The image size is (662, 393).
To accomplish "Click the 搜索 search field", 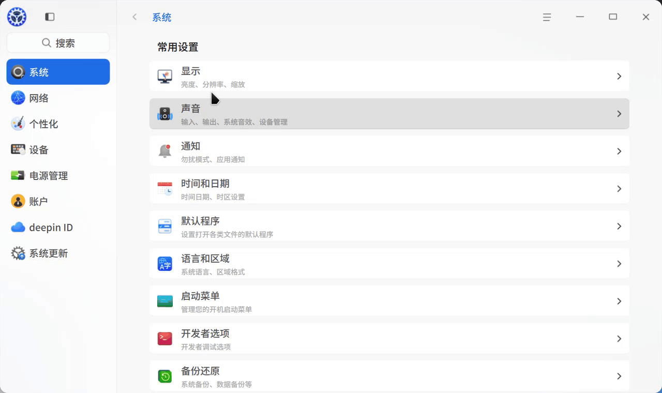I will click(58, 43).
